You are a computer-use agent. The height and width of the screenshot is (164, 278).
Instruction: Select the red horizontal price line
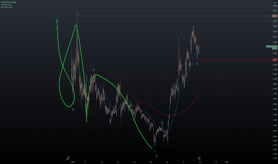tap(234, 60)
